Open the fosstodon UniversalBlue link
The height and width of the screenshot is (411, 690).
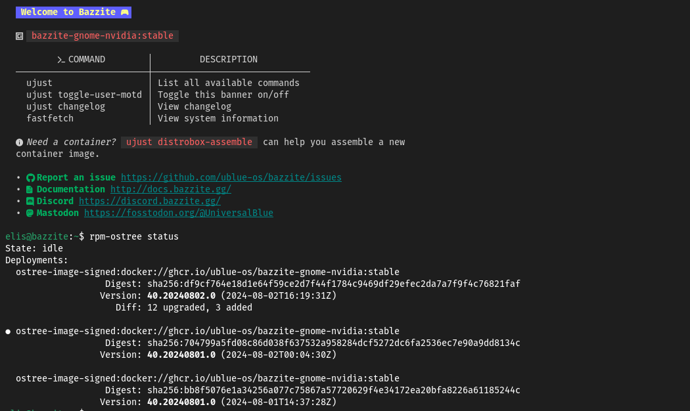tap(179, 213)
